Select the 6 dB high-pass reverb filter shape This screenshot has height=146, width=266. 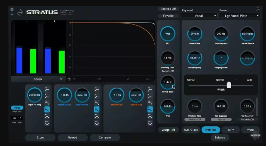click(150, 96)
